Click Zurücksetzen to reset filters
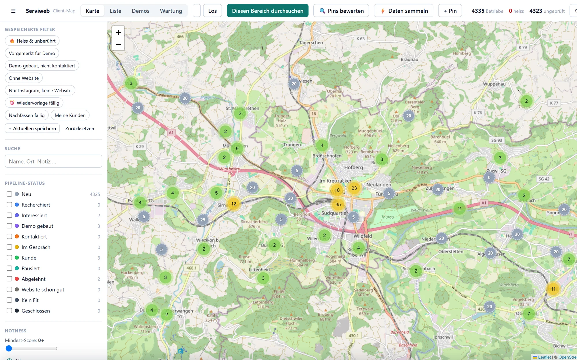 click(80, 128)
